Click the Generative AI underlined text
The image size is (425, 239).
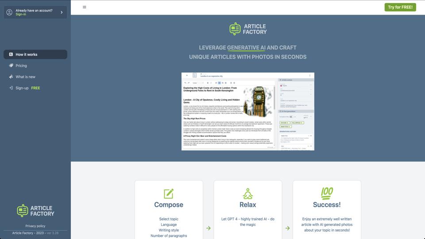click(247, 48)
